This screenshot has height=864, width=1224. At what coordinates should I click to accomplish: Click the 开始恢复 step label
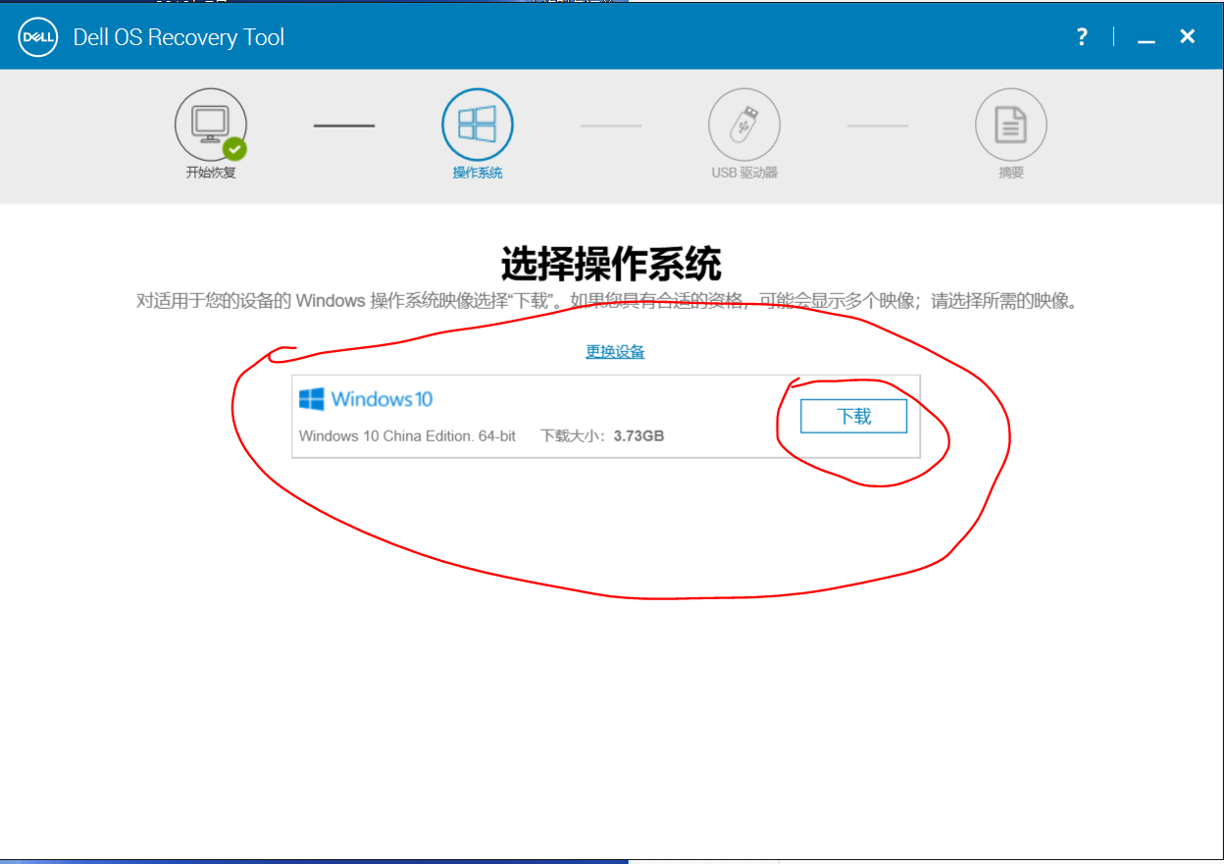click(211, 173)
